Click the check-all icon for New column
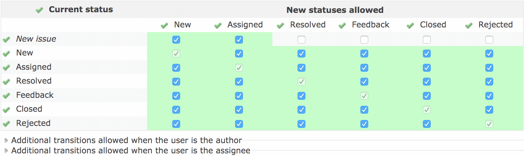Viewport: 524px width, 156px height. tap(164, 25)
